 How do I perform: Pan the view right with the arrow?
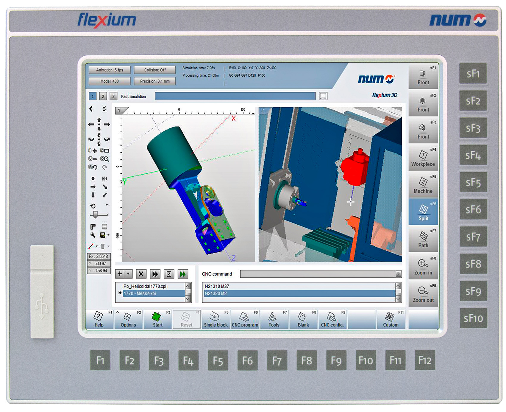(x=107, y=125)
